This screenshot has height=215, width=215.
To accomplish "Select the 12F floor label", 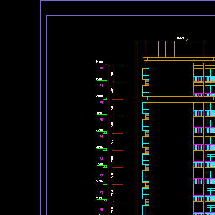I will (102, 175).
